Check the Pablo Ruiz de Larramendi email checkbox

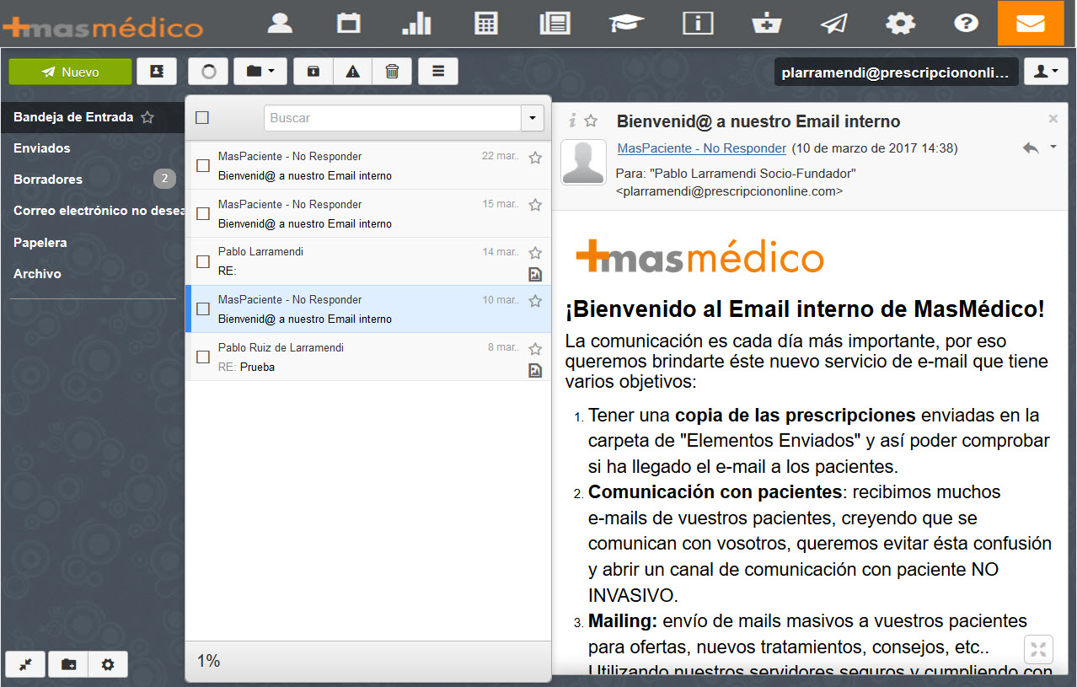203,357
